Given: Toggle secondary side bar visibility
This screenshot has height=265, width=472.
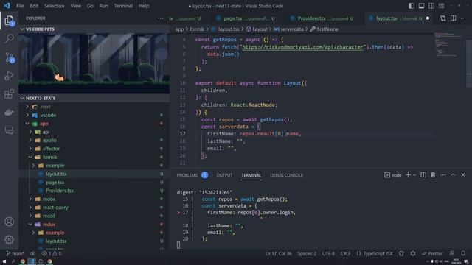Looking at the screenshot, I should pyautogui.click(x=431, y=6).
